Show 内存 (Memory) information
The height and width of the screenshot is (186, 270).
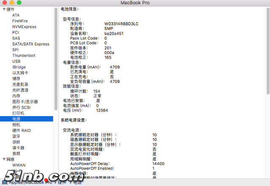(x=16, y=96)
